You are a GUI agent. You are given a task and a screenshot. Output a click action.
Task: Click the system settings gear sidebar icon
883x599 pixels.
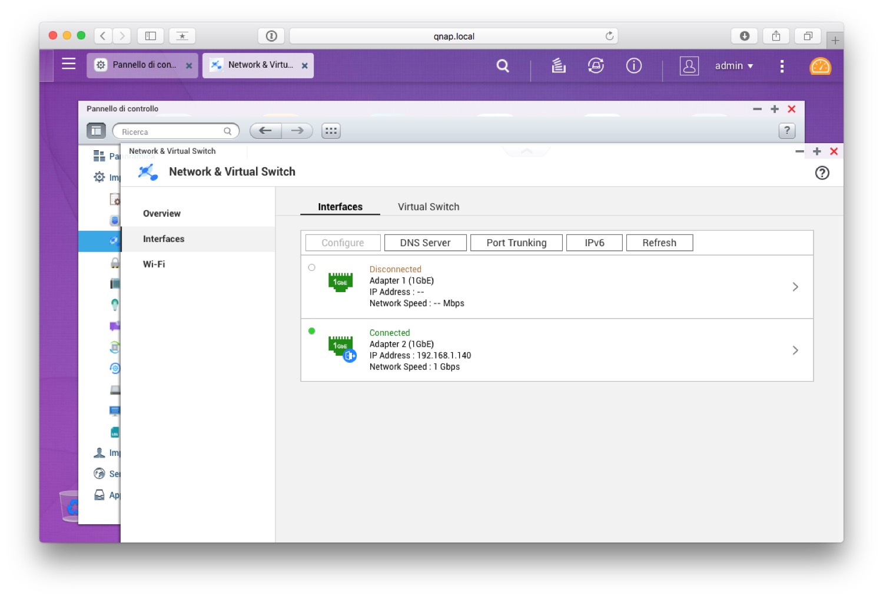(x=99, y=177)
